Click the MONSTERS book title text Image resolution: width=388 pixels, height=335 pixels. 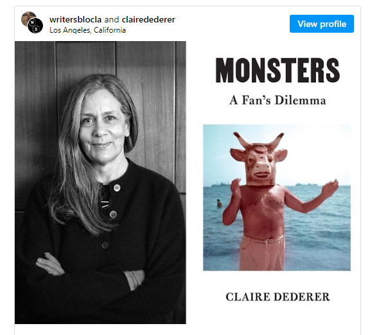[278, 70]
